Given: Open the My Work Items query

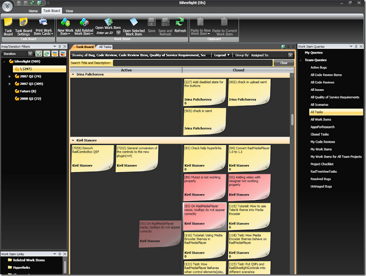Looking at the screenshot, I should (x=321, y=149).
